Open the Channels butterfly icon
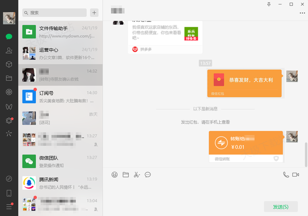 coord(9,106)
